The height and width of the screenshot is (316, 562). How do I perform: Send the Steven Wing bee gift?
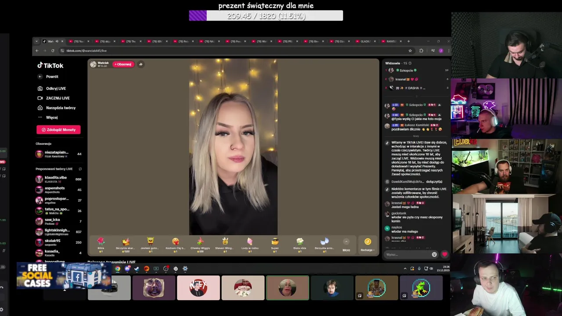[225, 244]
